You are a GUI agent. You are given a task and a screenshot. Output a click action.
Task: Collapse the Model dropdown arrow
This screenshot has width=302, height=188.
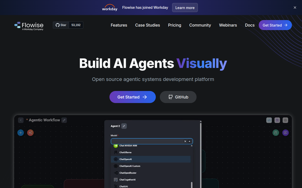pyautogui.click(x=190, y=141)
